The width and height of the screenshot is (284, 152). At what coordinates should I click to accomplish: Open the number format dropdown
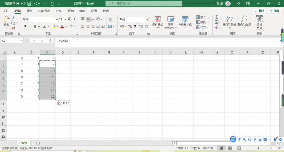[147, 19]
